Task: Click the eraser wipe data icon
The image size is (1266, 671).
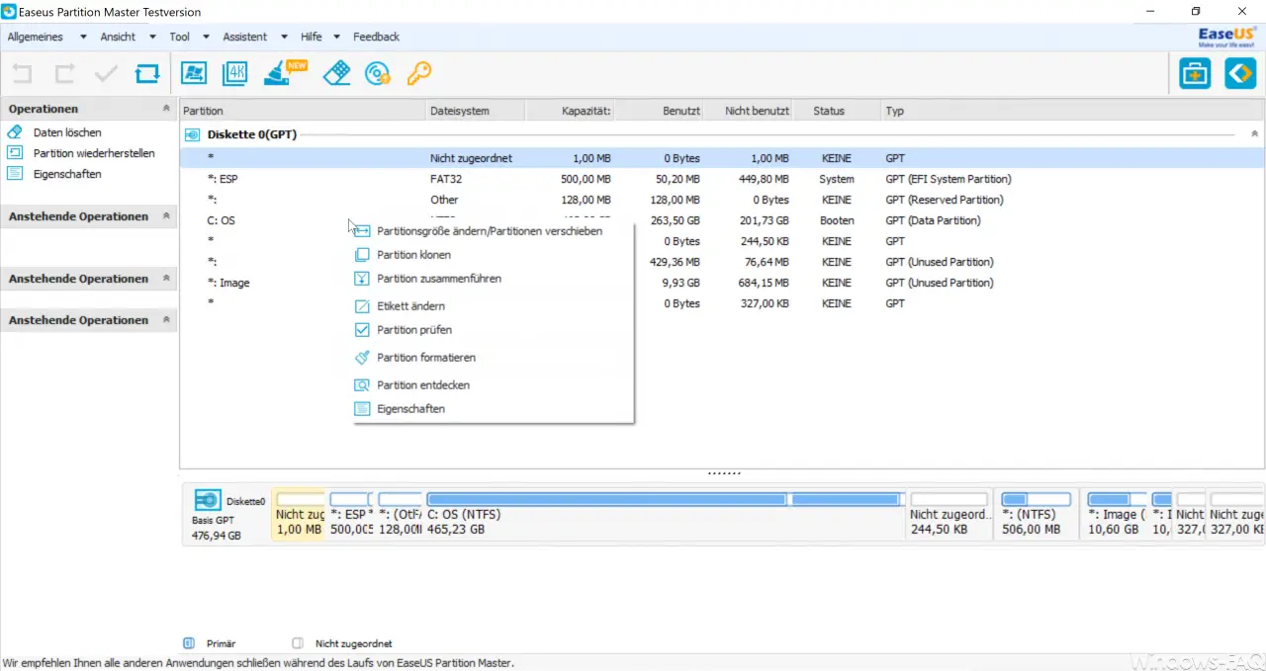Action: [x=337, y=73]
